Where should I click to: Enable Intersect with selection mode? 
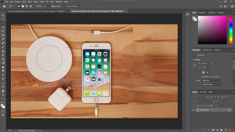[31, 6]
